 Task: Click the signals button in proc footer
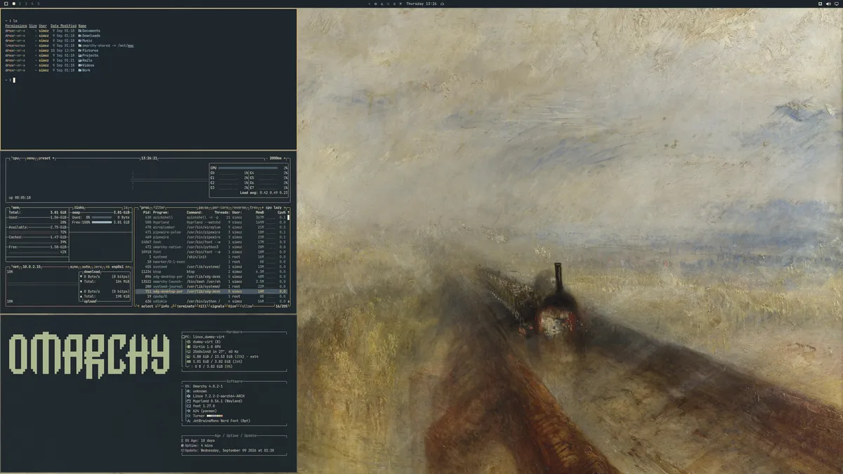[x=217, y=306]
